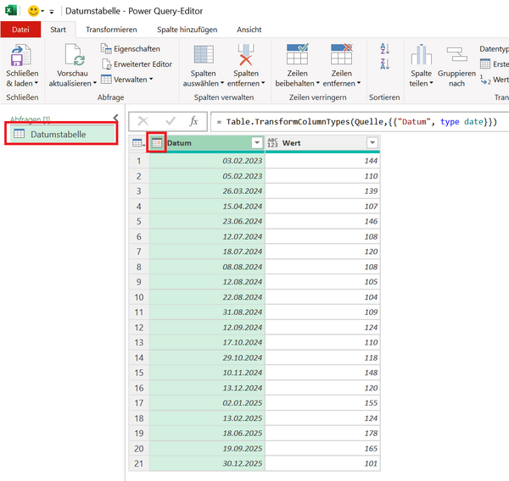Switch to the Transformieren tab
This screenshot has height=481, width=509.
[x=111, y=30]
